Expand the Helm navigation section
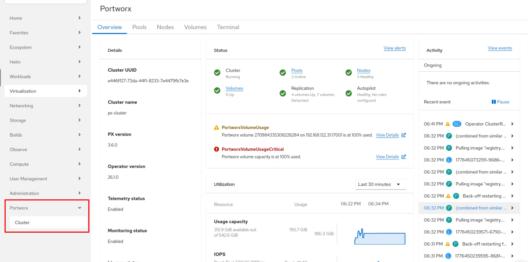The image size is (528, 262). (46, 62)
